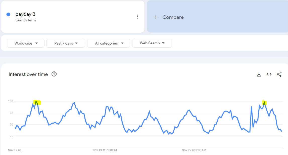Click the last peak at 100 near chart end
288x155 pixels.
tap(264, 102)
